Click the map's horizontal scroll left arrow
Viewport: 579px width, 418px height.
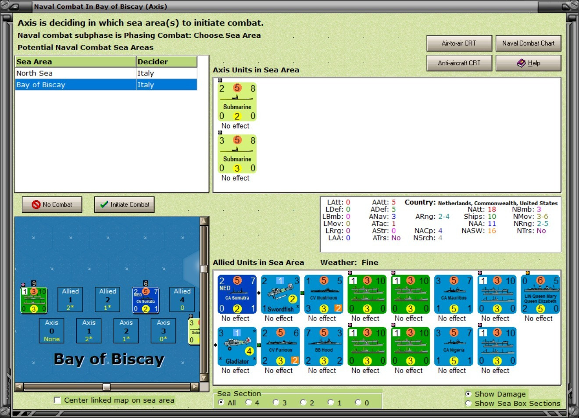(19, 386)
